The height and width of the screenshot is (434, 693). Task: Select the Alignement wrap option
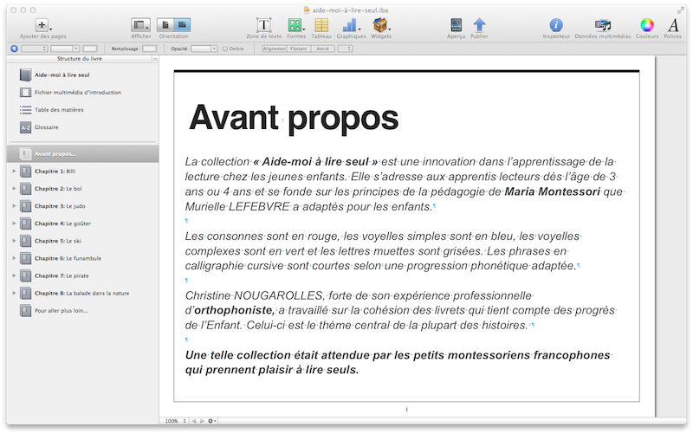point(275,49)
